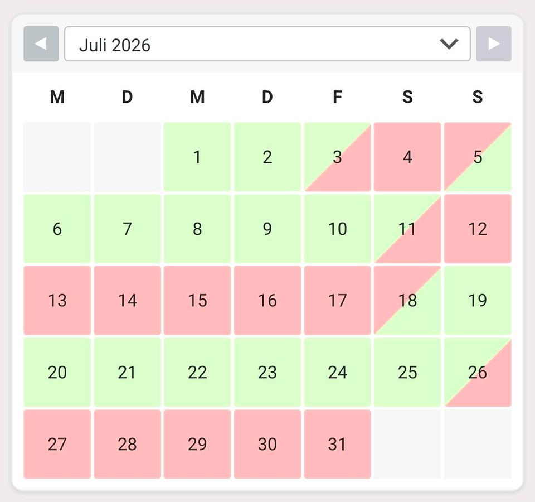Go to the previous month

41,44
